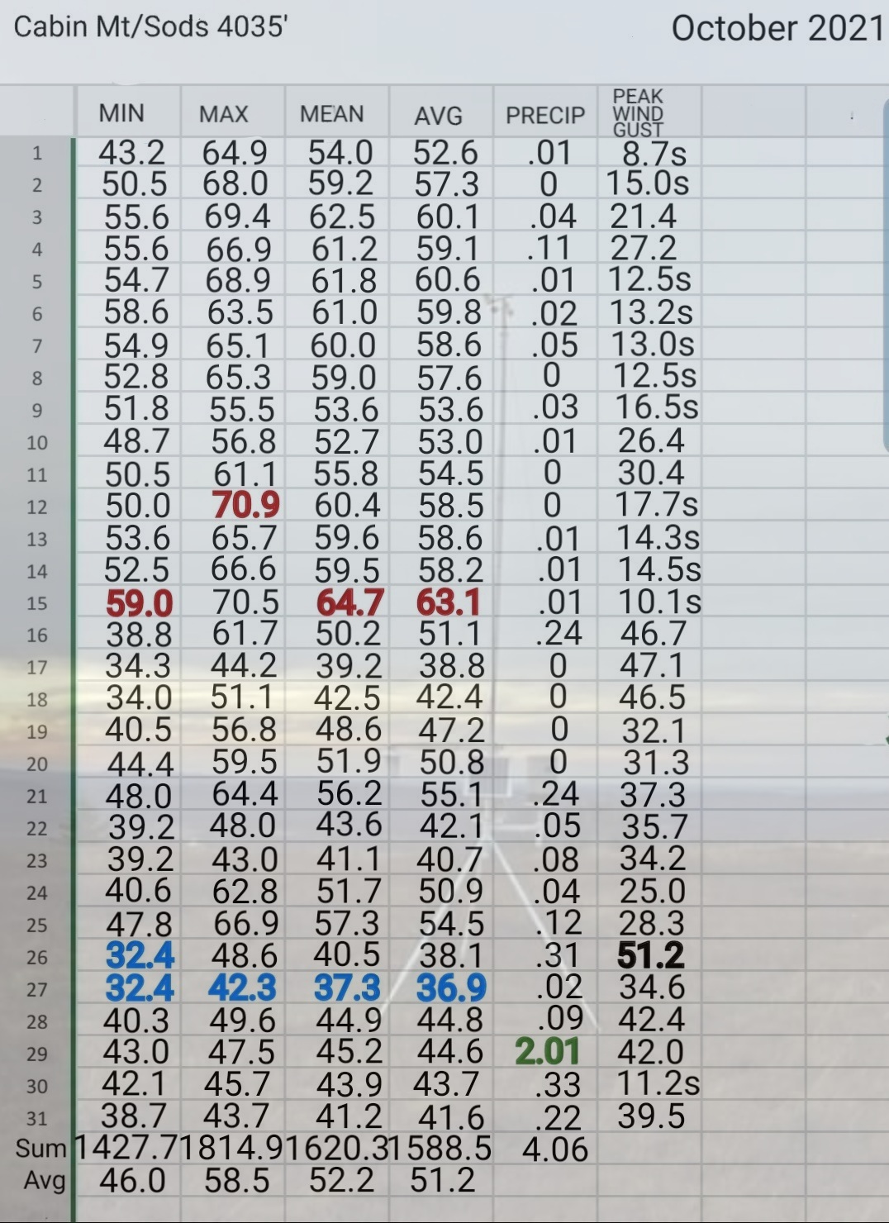Viewport: 889px width, 1223px height.
Task: Click the vertical scrollbar on right edge
Action: click(x=886, y=273)
